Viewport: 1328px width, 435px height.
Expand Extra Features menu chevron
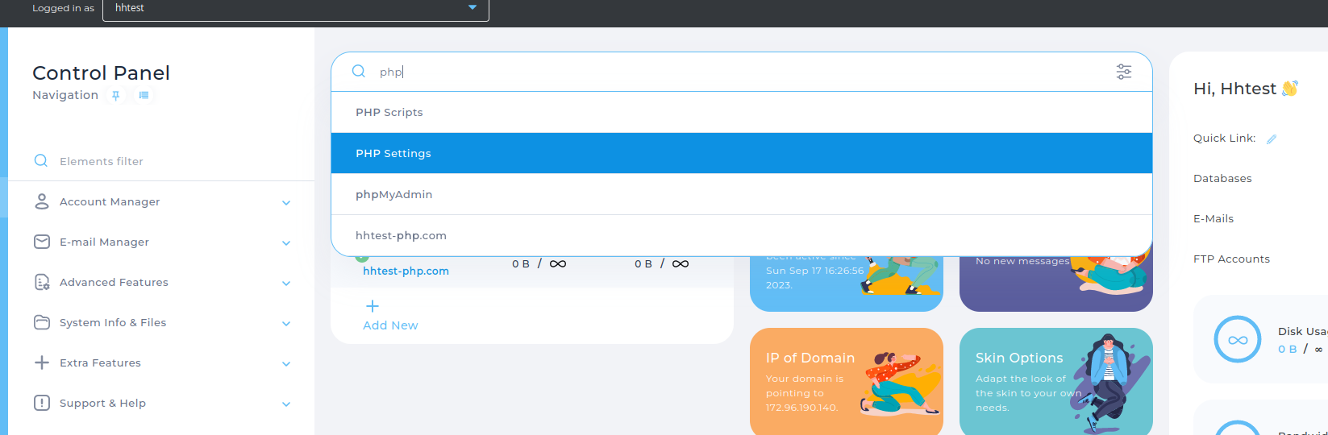pos(286,364)
